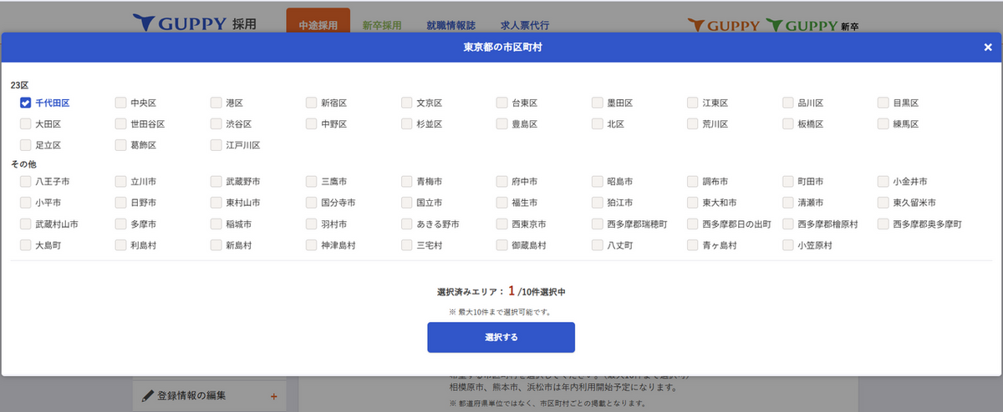Check the 新宿区 checkbox
The image size is (1003, 412).
pos(312,103)
